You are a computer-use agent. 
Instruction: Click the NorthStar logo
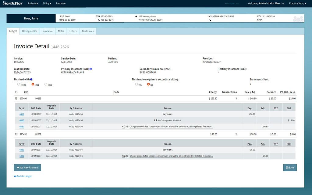point(12,3)
